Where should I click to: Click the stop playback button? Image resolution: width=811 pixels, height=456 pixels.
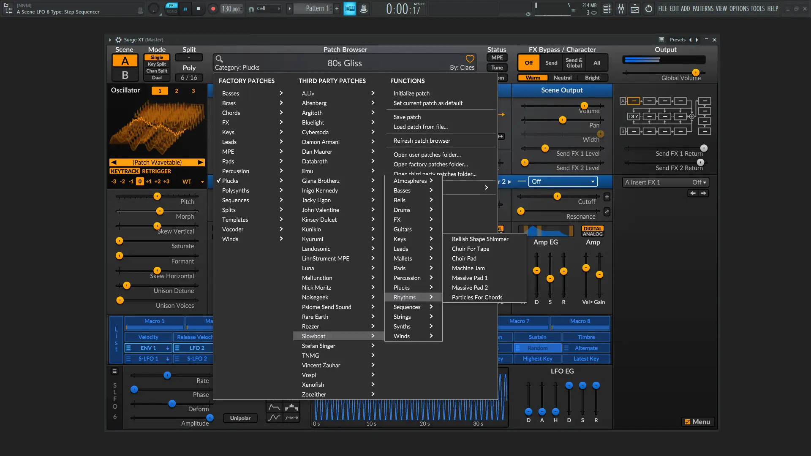(x=198, y=8)
